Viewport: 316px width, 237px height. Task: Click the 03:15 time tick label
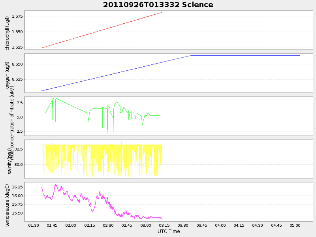pyautogui.click(x=164, y=225)
